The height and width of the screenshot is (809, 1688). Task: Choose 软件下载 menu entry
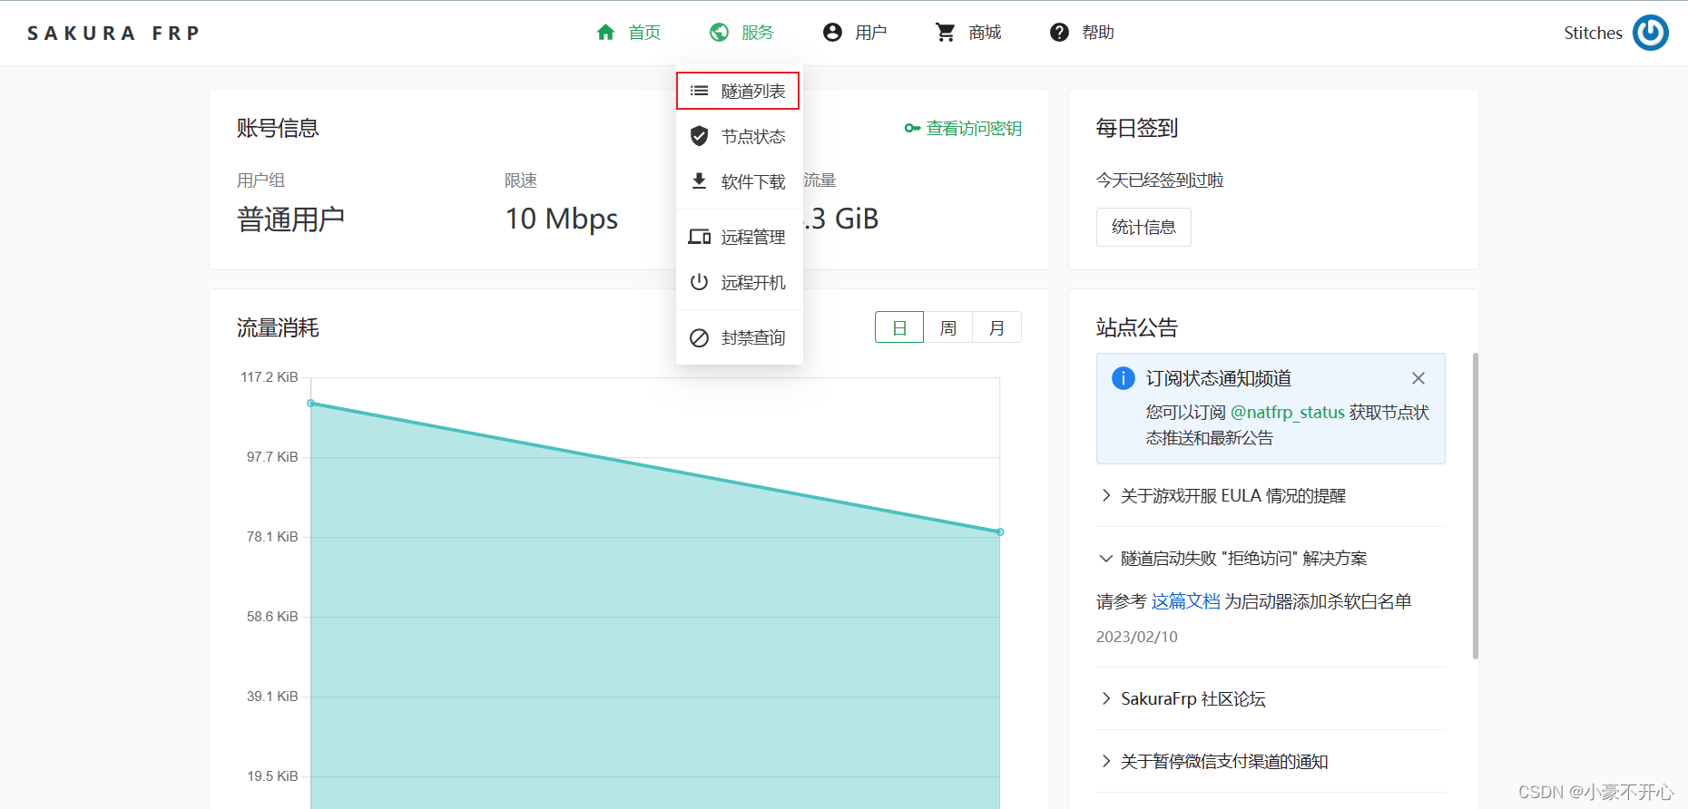pyautogui.click(x=739, y=181)
